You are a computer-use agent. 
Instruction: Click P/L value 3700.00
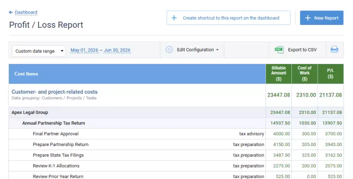333,134
